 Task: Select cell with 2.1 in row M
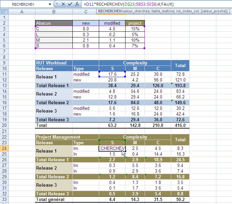86,40
